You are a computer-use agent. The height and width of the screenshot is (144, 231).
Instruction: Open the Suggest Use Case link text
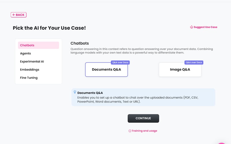point(205,27)
